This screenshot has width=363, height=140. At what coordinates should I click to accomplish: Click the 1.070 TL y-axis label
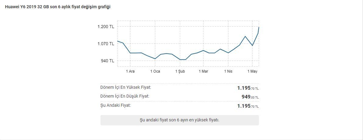tap(106, 44)
